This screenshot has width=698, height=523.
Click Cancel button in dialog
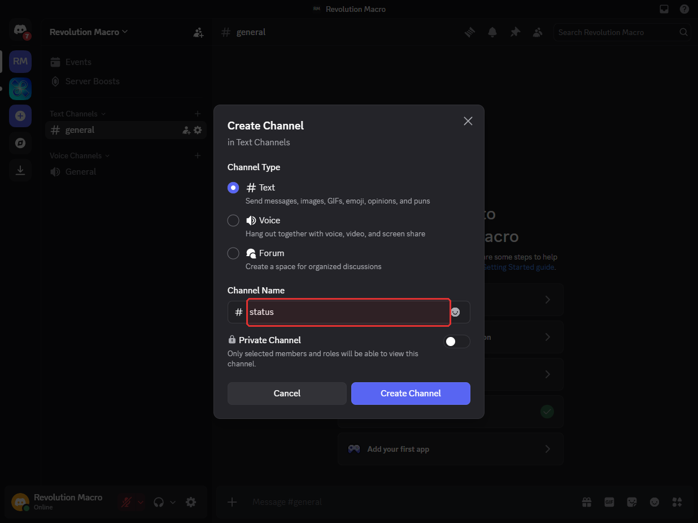[x=287, y=394]
